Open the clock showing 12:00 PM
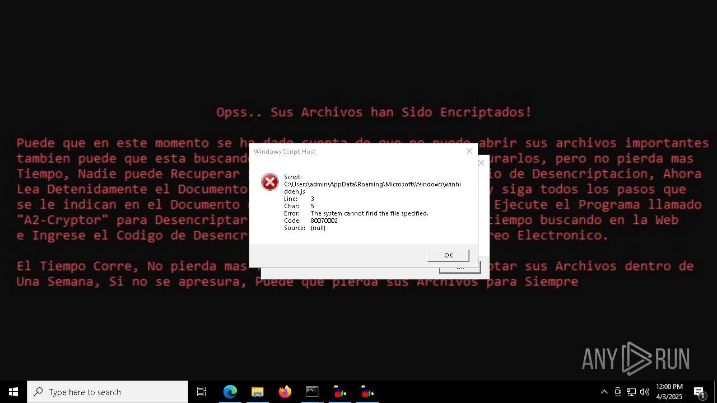This screenshot has height=403, width=717. tap(669, 392)
